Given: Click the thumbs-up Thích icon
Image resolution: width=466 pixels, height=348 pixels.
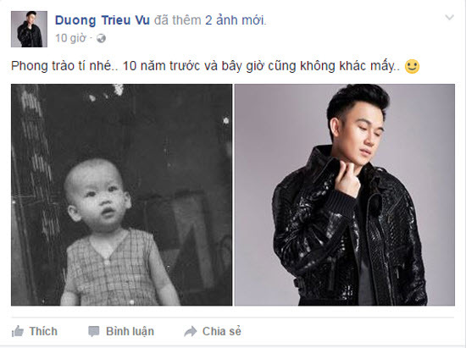Looking at the screenshot, I should pyautogui.click(x=18, y=331).
